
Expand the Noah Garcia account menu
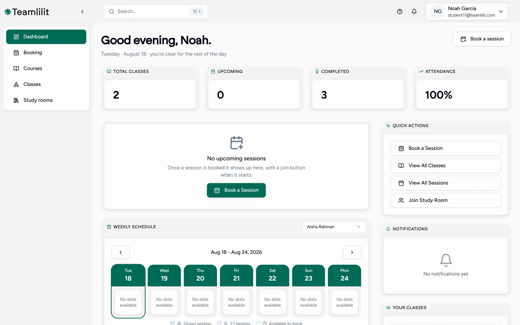click(x=467, y=12)
